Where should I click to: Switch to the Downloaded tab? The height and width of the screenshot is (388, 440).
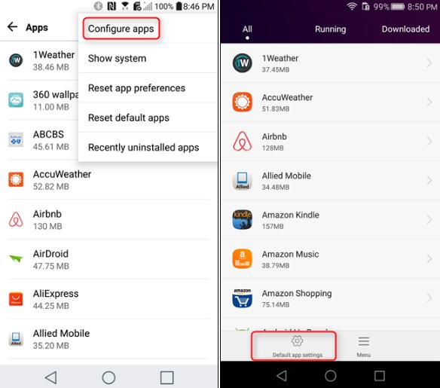[x=405, y=29]
